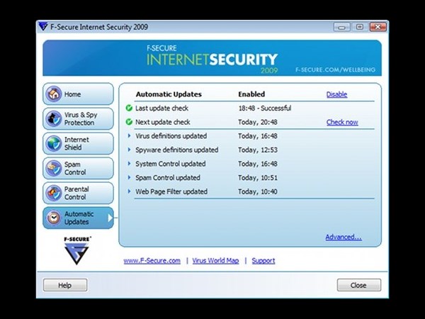Click the Internet Shield globe icon
The image size is (425, 319).
54,143
